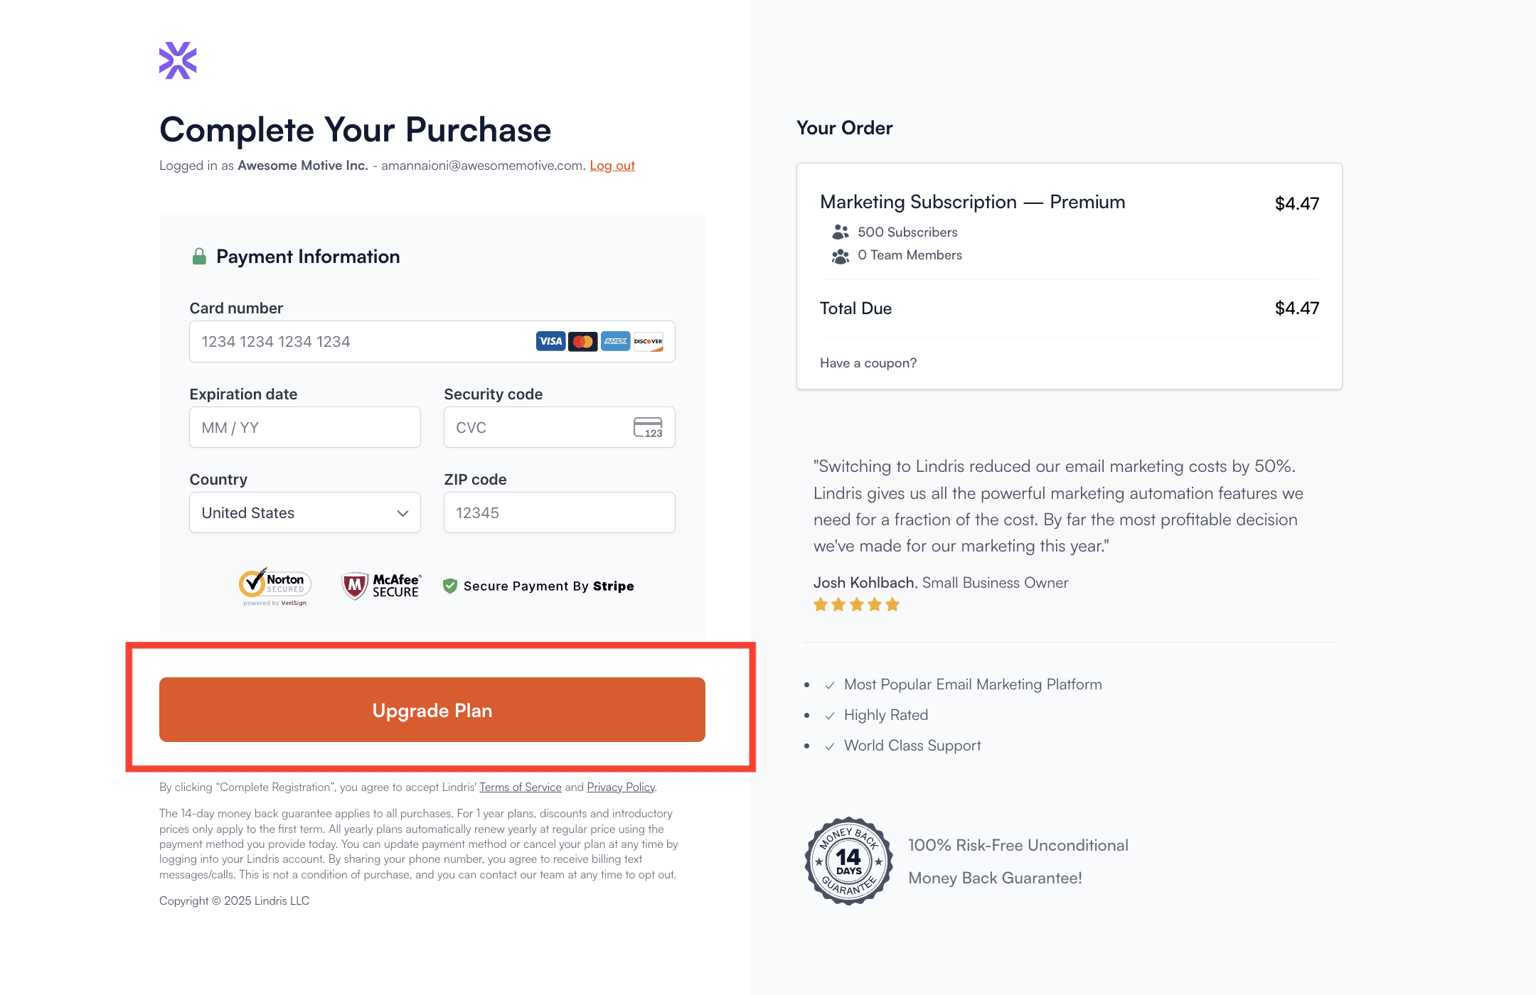
Task: Click the MM / YY expiration date field
Action: click(x=305, y=427)
